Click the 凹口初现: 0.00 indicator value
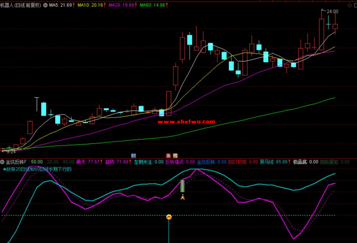The image size is (357, 243). tap(243, 162)
